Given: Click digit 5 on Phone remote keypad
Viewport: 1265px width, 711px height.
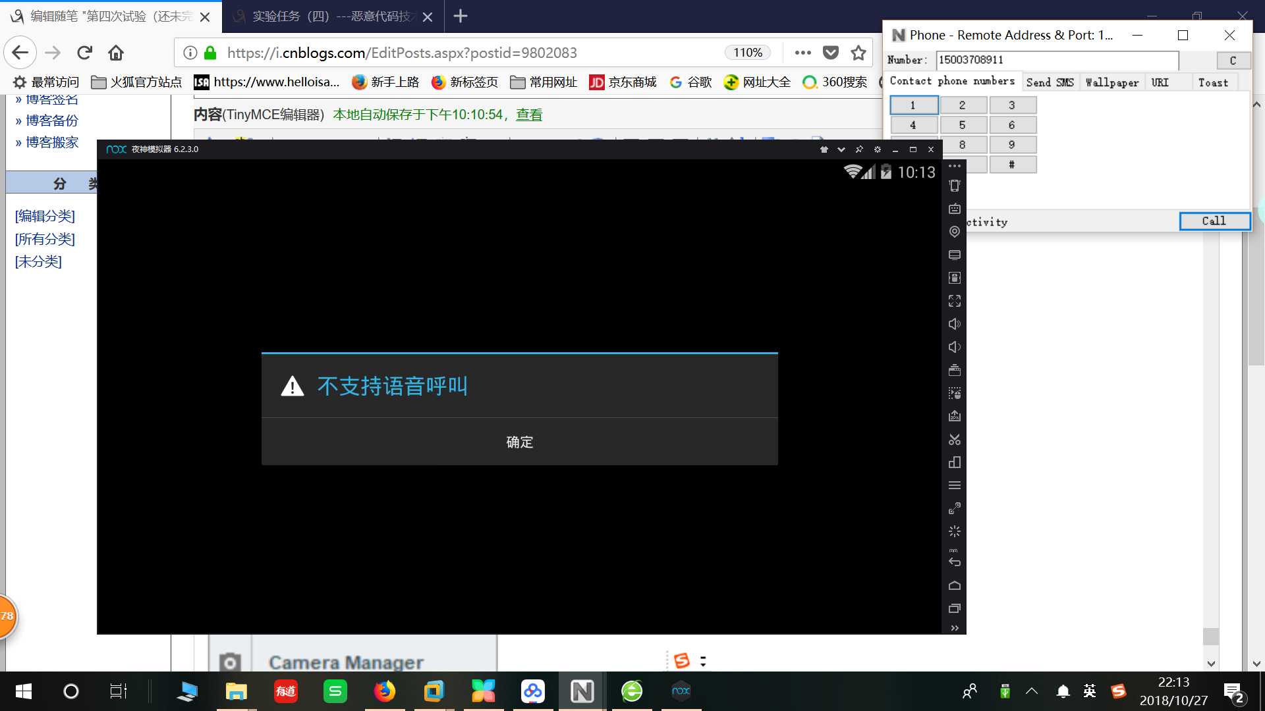Looking at the screenshot, I should pos(962,124).
